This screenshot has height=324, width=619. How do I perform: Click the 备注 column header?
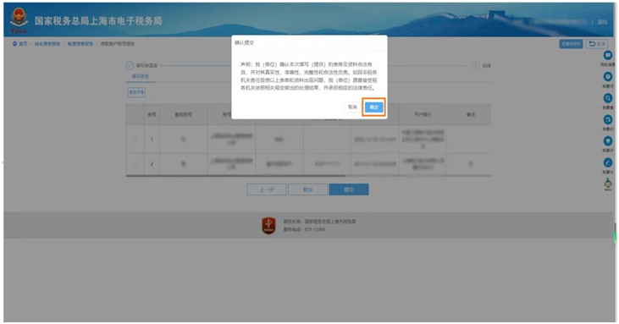pyautogui.click(x=470, y=115)
